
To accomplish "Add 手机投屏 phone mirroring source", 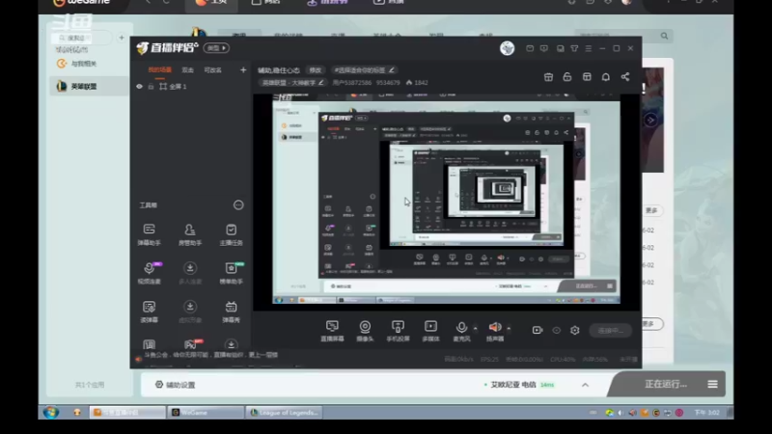I will 398,331.
